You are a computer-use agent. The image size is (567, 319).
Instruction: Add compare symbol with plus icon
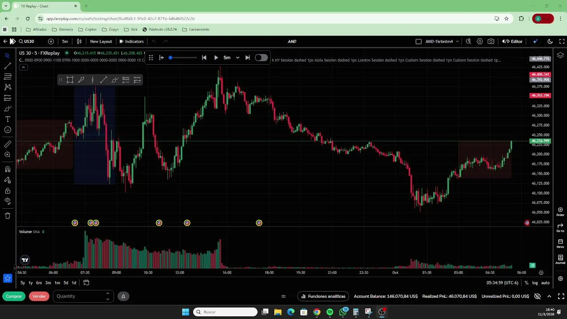[x=51, y=41]
